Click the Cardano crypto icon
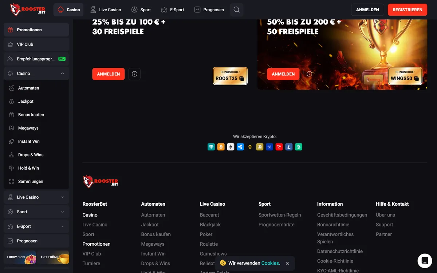 (x=269, y=147)
